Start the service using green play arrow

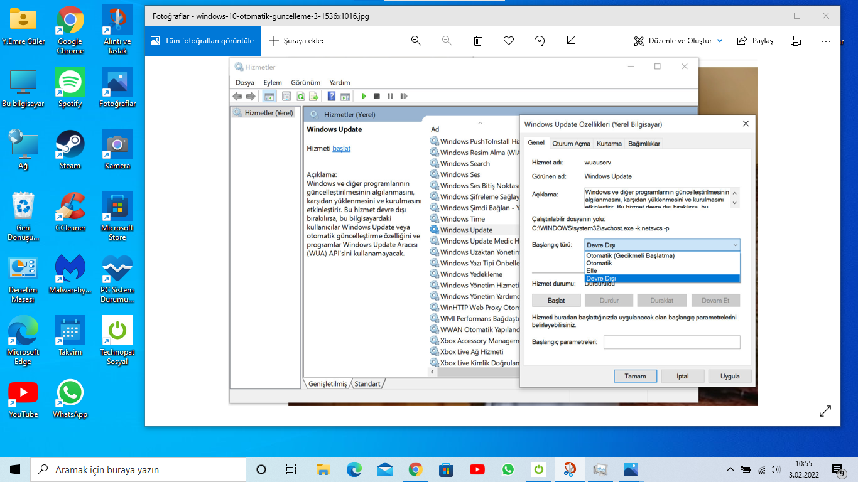(x=364, y=96)
